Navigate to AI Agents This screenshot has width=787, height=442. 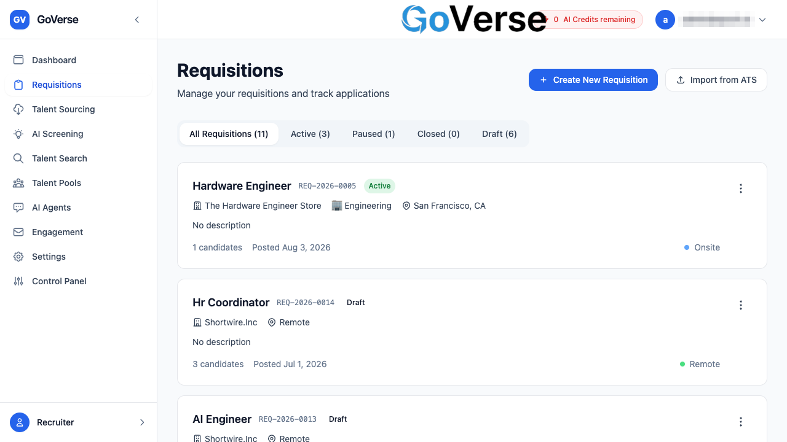(x=78, y=207)
